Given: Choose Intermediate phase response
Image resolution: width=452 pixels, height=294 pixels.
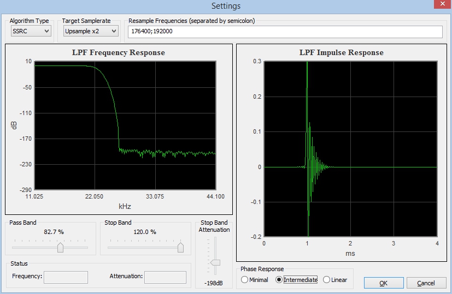Looking at the screenshot, I should pos(279,280).
